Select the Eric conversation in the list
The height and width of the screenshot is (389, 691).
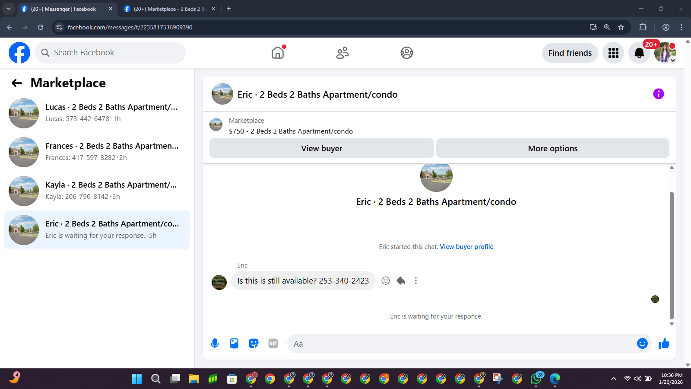point(97,230)
